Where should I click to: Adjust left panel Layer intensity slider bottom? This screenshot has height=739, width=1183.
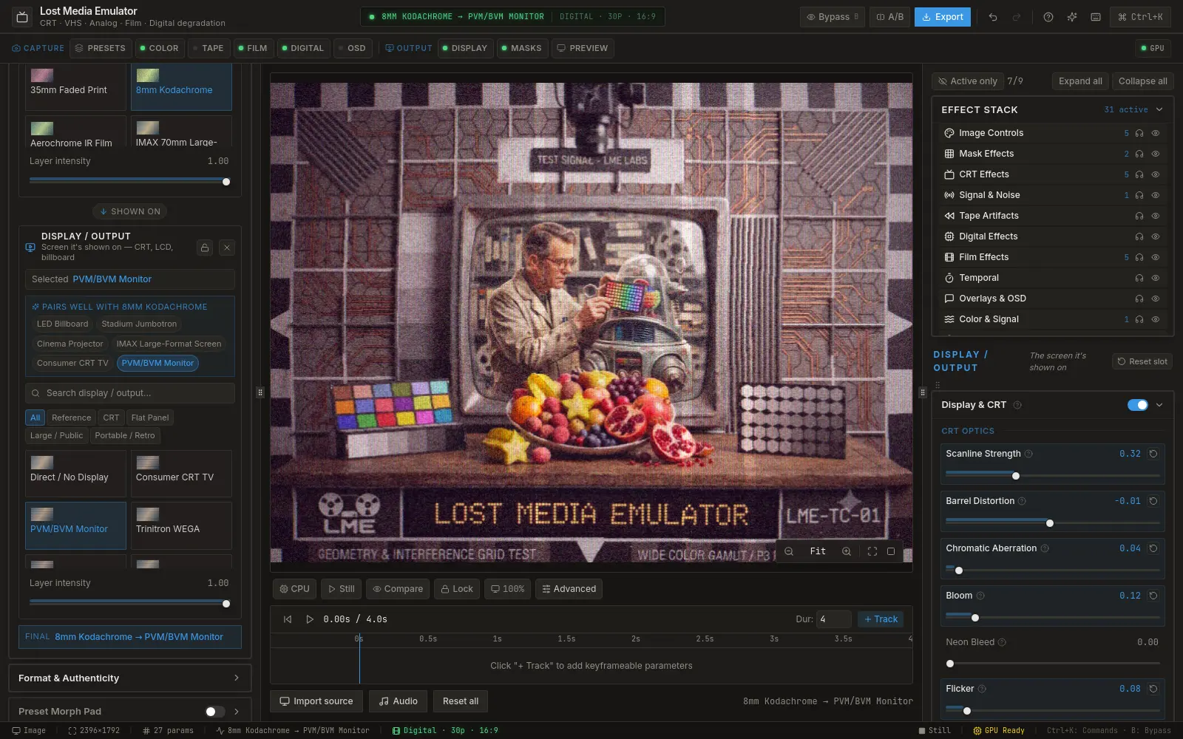129,604
